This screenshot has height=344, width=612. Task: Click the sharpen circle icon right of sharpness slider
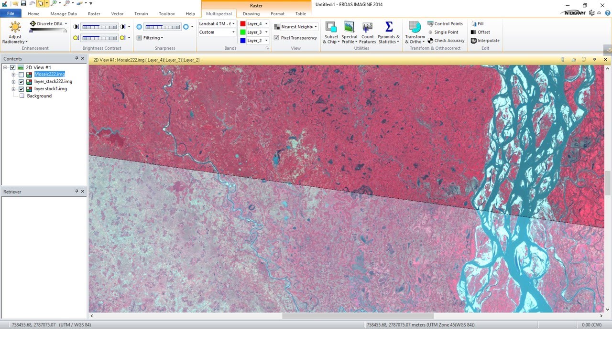186,27
